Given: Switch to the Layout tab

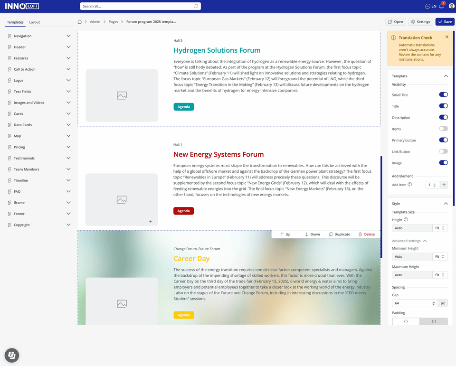Looking at the screenshot, I should click(x=35, y=22).
